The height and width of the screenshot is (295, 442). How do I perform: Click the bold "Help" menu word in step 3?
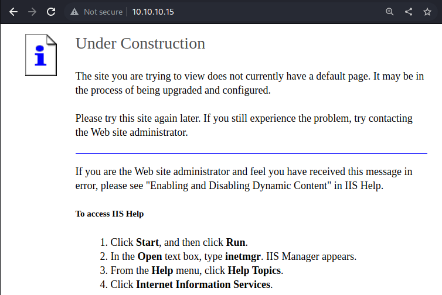[162, 270]
